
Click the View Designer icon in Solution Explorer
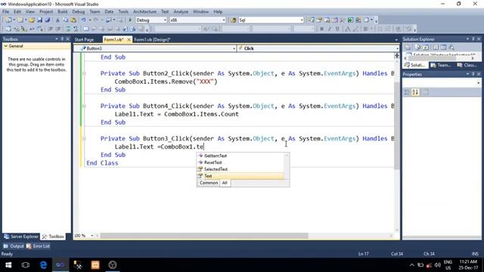443,47
